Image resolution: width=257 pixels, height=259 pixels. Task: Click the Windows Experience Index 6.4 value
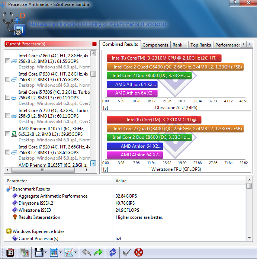pos(118,239)
